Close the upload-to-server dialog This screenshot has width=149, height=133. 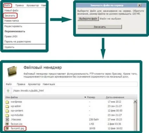139,5
